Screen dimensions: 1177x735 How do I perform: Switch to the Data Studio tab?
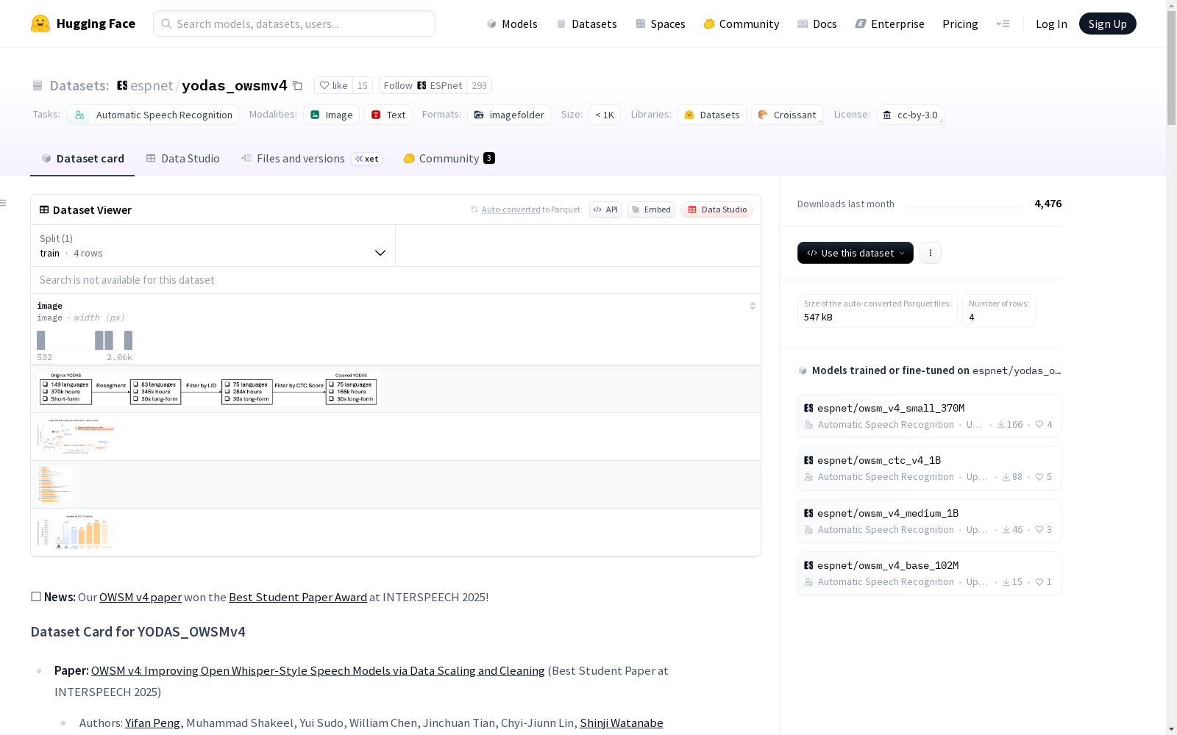pyautogui.click(x=183, y=159)
